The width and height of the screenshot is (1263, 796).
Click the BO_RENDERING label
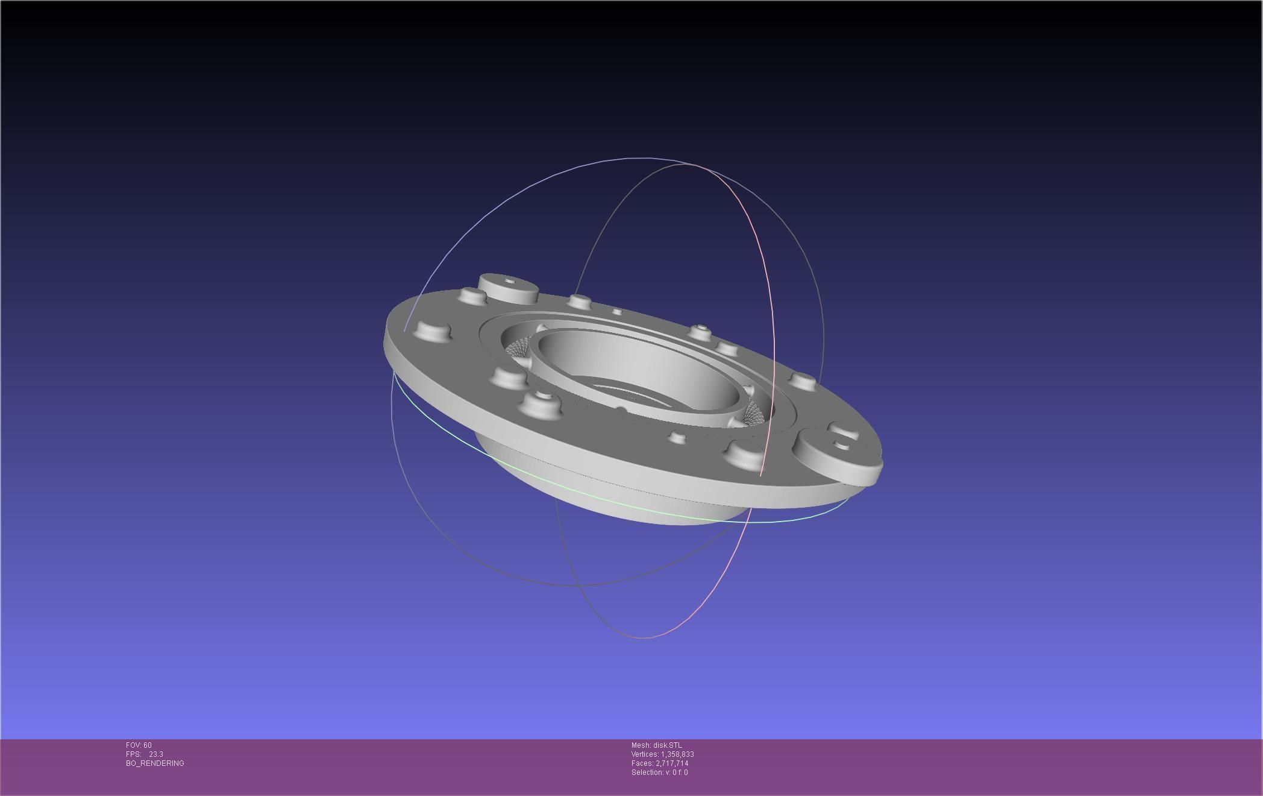(155, 763)
